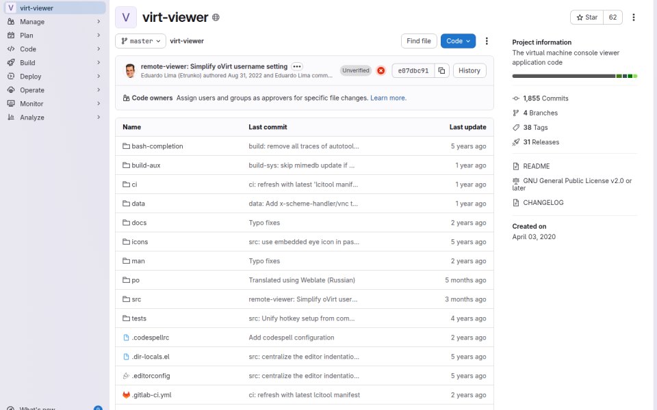Expand chevron next to Analyze
Screen dimensions: 657x410
point(99,118)
